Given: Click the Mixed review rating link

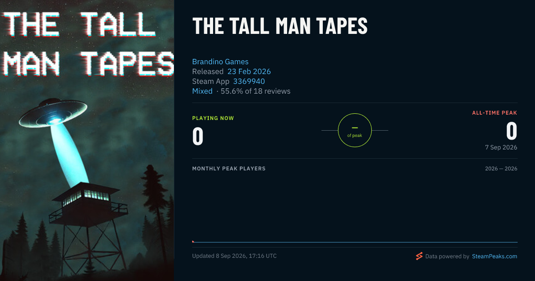Looking at the screenshot, I should click(202, 91).
